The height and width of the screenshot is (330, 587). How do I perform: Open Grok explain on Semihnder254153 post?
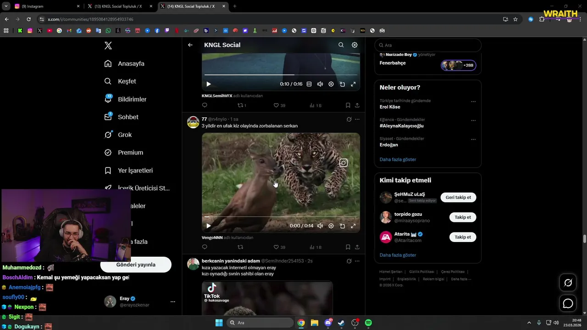click(x=349, y=261)
